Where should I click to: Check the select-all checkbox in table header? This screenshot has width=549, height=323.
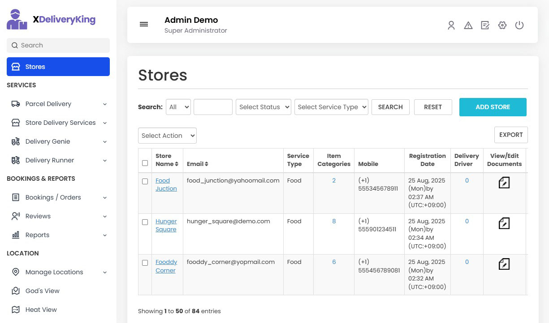pos(145,163)
